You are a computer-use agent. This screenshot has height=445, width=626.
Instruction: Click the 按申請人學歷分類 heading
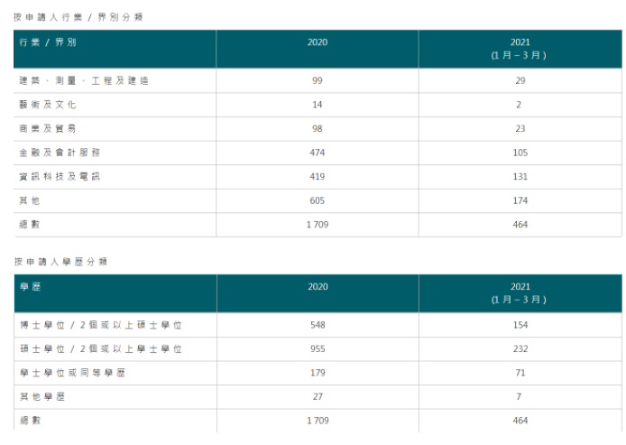pyautogui.click(x=66, y=261)
